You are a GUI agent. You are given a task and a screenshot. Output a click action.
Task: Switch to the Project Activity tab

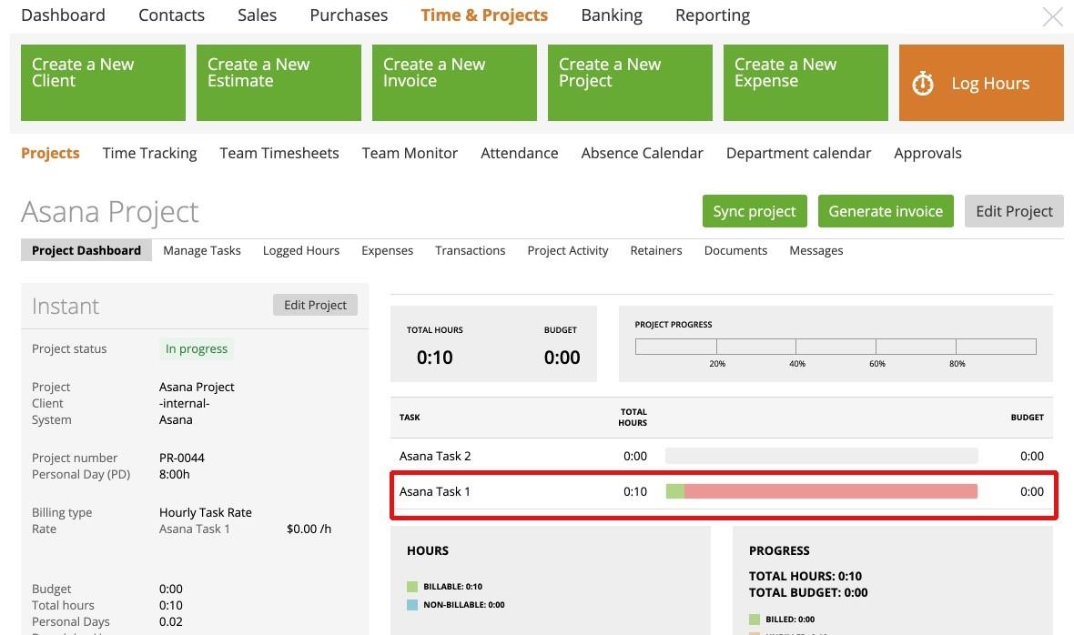pyautogui.click(x=568, y=250)
